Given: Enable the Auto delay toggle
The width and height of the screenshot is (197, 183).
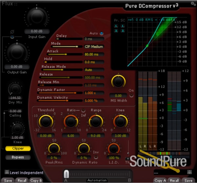Looking at the screenshot, I should [101, 33].
